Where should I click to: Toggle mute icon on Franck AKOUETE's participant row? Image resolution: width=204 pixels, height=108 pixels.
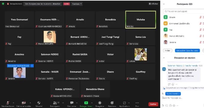200,36
